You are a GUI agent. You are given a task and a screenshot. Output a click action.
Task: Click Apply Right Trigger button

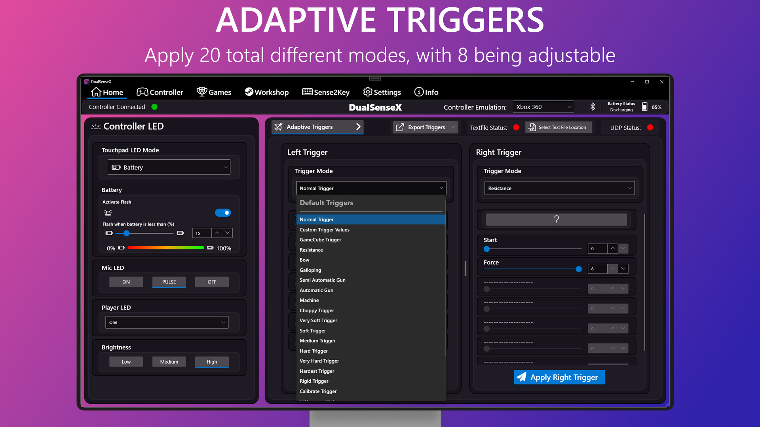pos(560,377)
